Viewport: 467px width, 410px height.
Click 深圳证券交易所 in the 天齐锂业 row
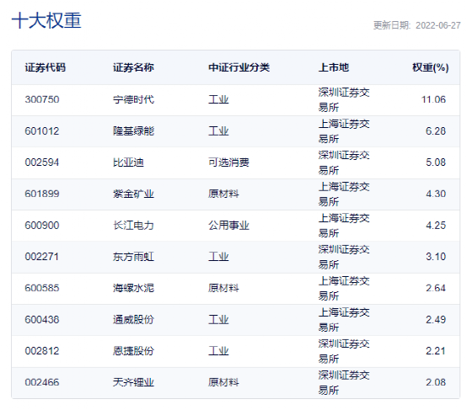(x=344, y=382)
